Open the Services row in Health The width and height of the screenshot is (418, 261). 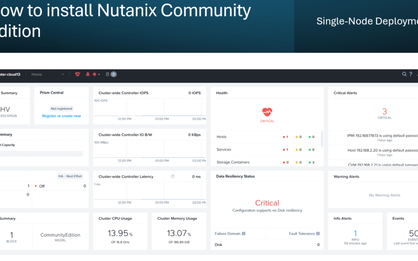tap(266, 150)
